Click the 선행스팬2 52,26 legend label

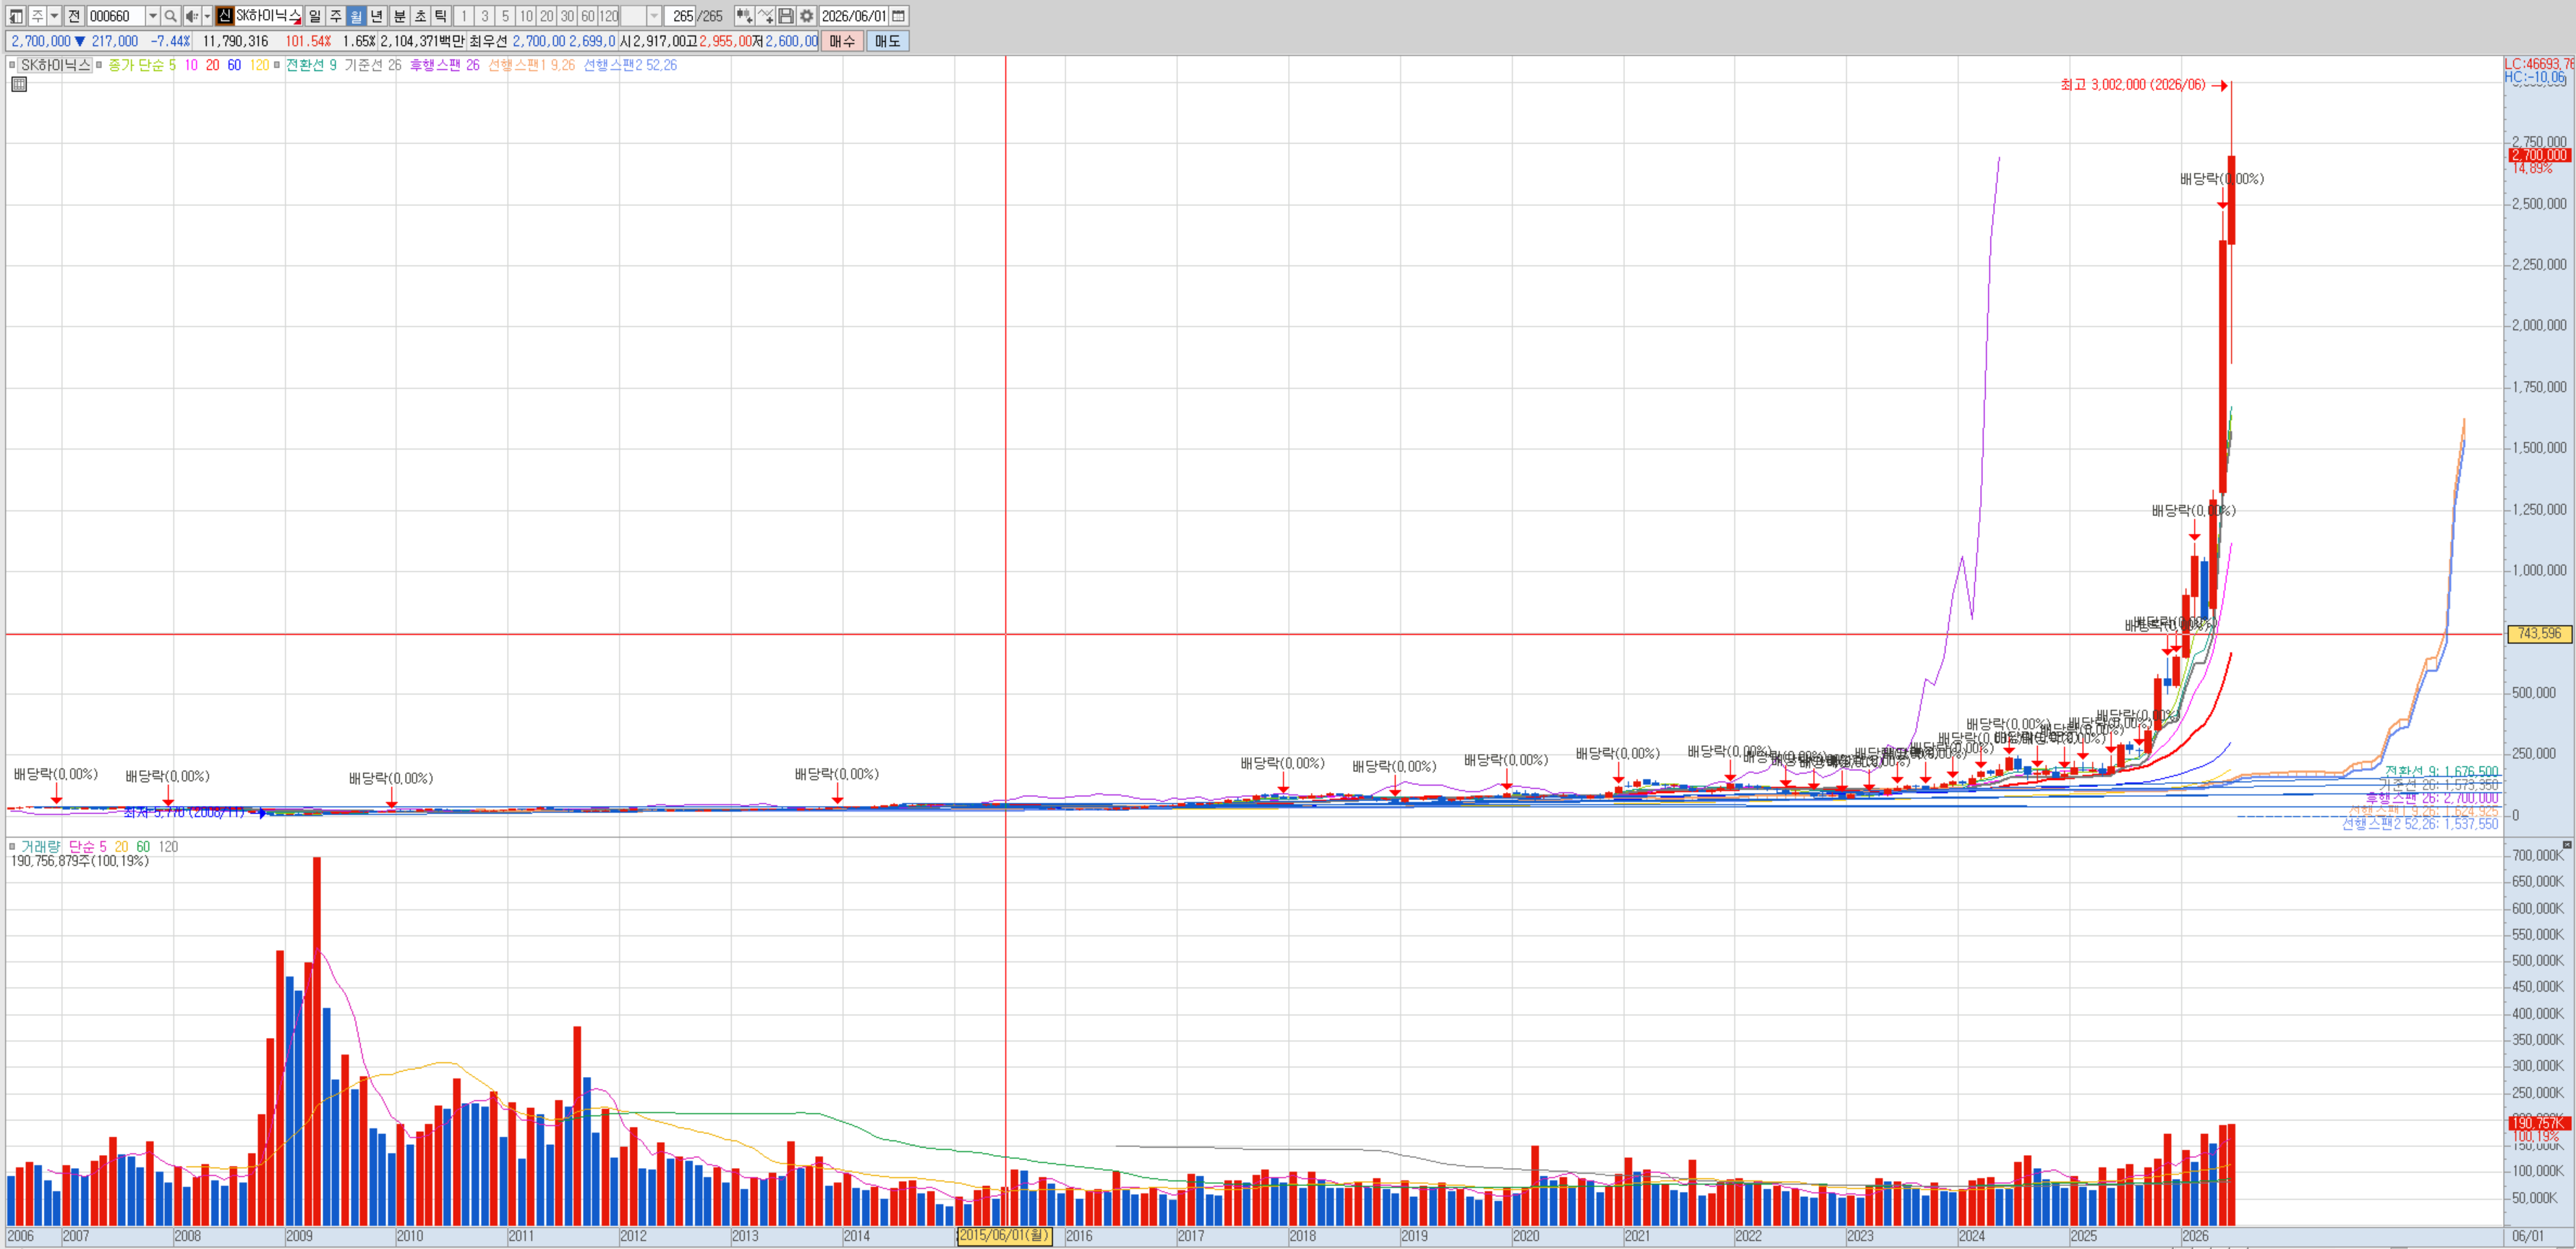(x=630, y=65)
